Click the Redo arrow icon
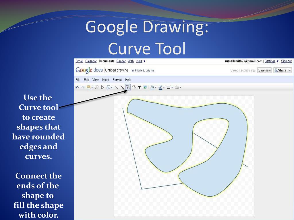The width and height of the screenshot is (294, 220). (83, 87)
